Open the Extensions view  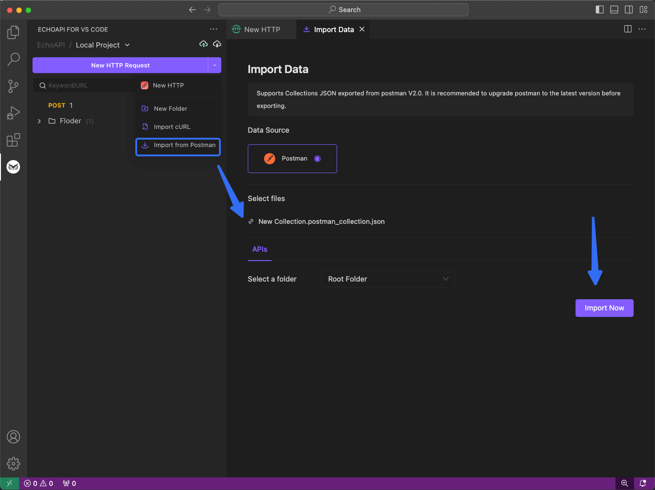click(x=13, y=140)
